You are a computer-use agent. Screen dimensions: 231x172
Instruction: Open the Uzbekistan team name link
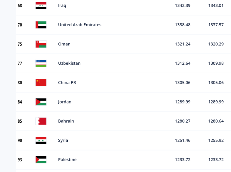click(x=69, y=63)
